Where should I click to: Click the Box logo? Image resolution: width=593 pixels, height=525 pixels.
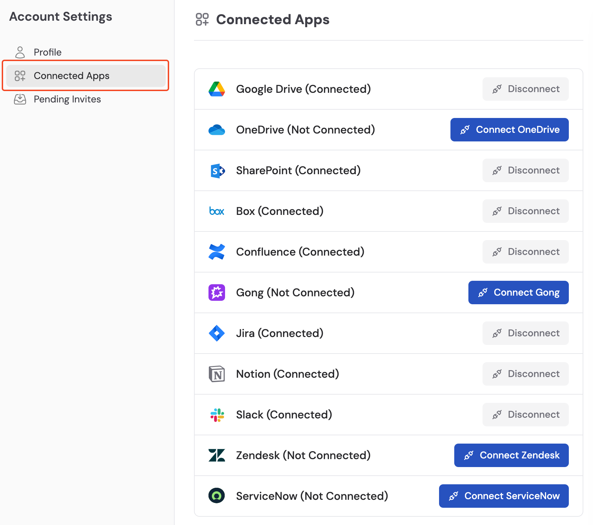(217, 211)
